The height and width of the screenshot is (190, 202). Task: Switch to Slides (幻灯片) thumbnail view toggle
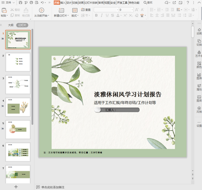22,25
